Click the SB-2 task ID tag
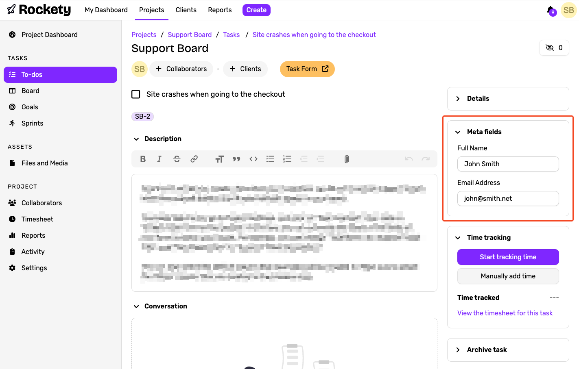Screen dimensions: 579x369 (142, 117)
